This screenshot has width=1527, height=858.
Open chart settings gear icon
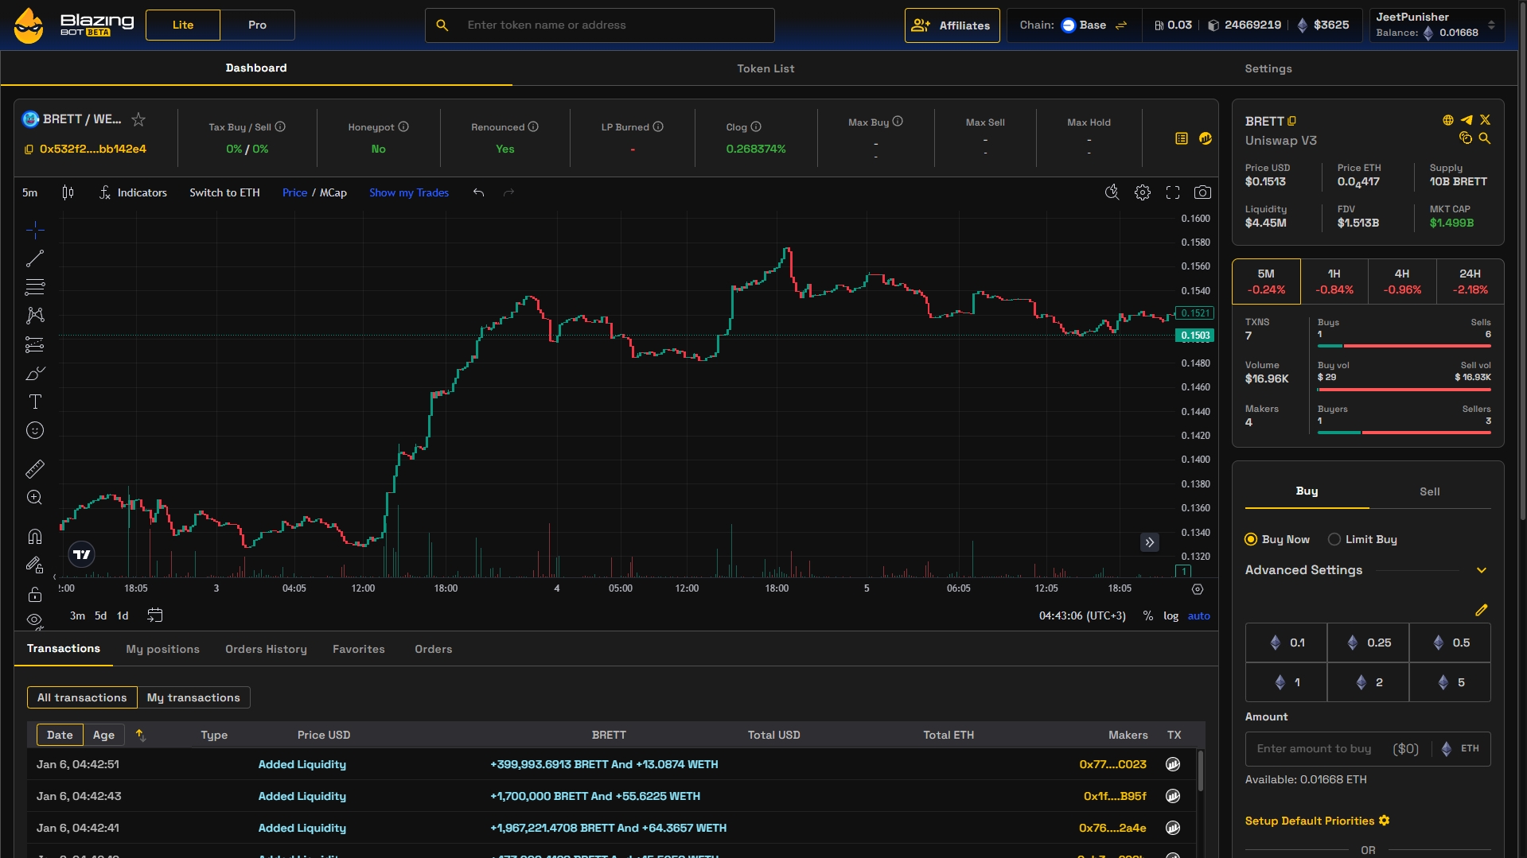1142,192
